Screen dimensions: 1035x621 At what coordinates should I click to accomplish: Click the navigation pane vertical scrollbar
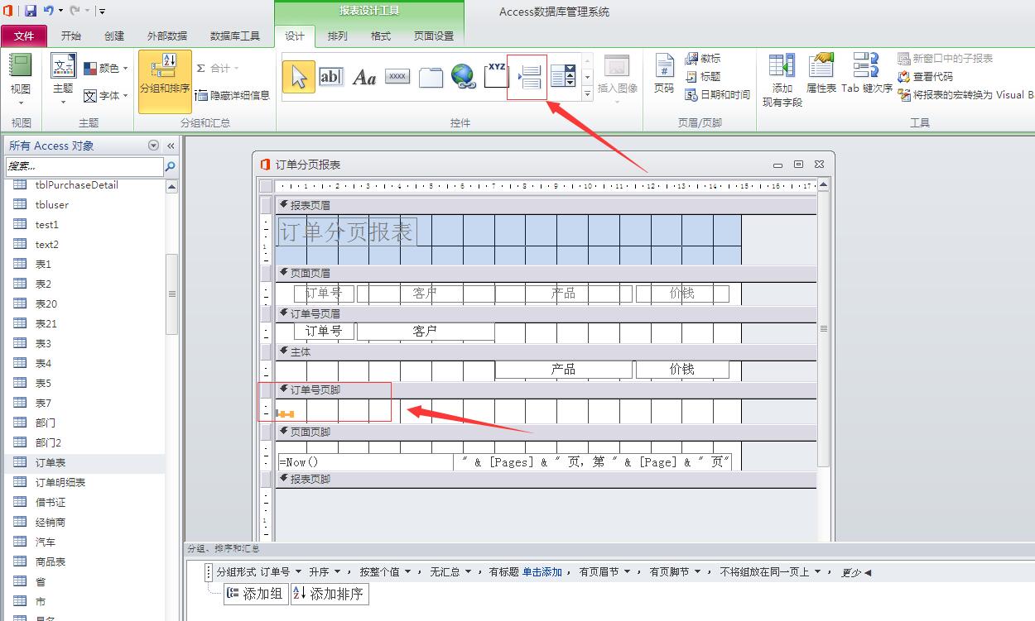(x=171, y=294)
